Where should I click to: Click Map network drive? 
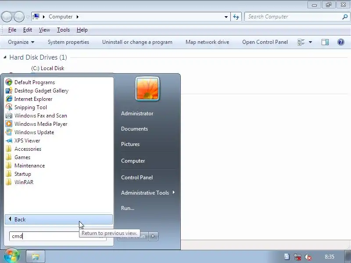pos(207,42)
